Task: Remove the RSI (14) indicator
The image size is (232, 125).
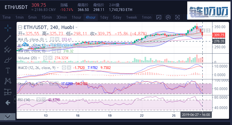Action: click(44, 100)
